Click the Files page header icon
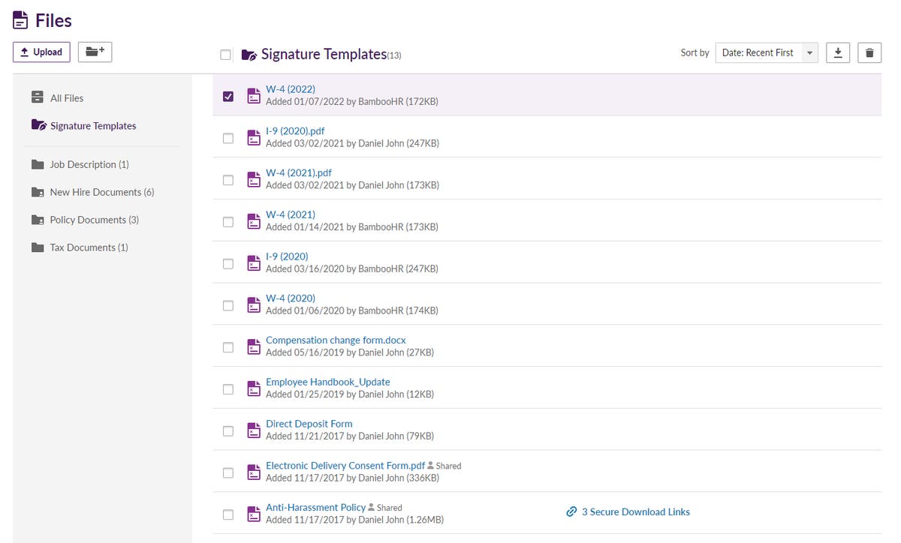This screenshot has width=901, height=543. pyautogui.click(x=21, y=20)
